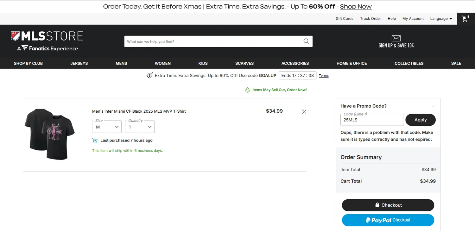Screen dimensions: 475x231
Task: Open the Inter Miami T-shirt thumbnail
Action: click(50, 134)
